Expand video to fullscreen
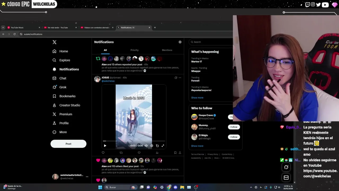The height and width of the screenshot is (191, 339). pos(163,146)
